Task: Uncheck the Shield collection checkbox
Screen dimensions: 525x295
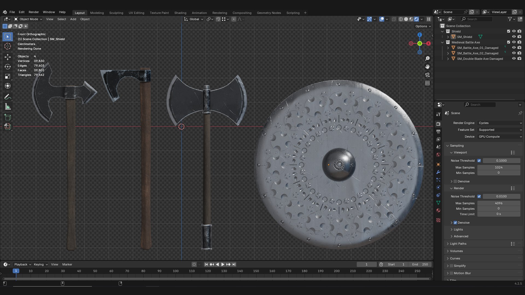Action: pos(509,31)
